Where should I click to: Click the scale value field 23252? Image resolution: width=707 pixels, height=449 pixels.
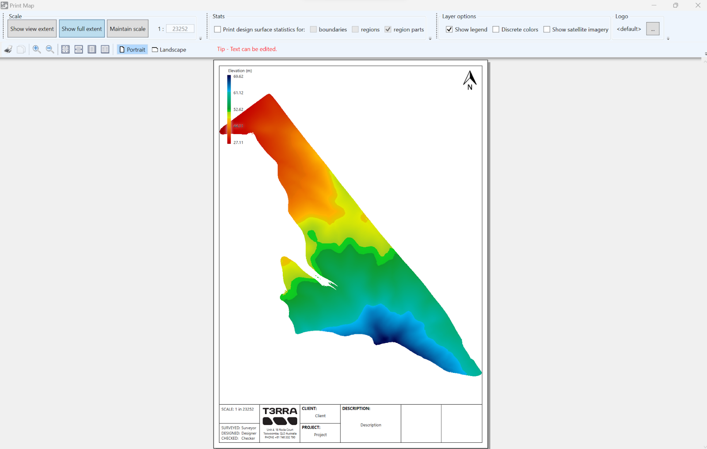(x=180, y=29)
